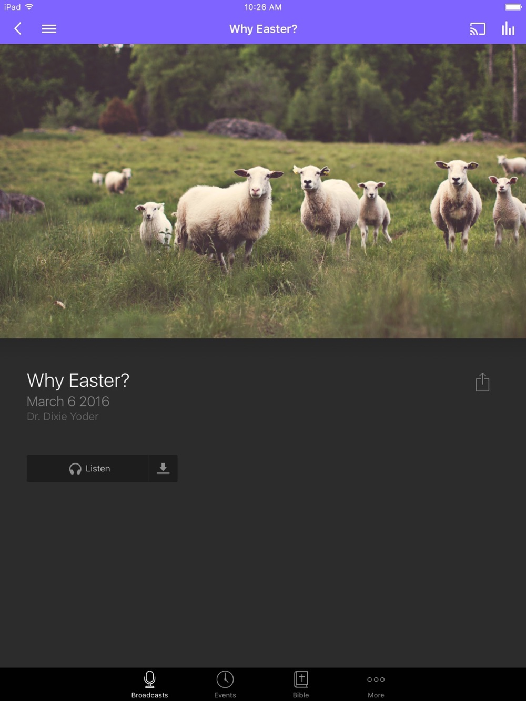This screenshot has width=526, height=701.
Task: Switch to the Broadcasts tab
Action: click(x=150, y=684)
